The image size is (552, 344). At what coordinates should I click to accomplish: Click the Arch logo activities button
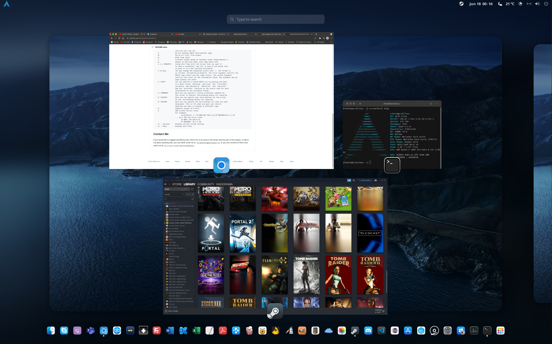coord(6,4)
